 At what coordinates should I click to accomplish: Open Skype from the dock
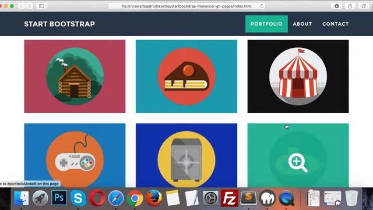click(78, 198)
